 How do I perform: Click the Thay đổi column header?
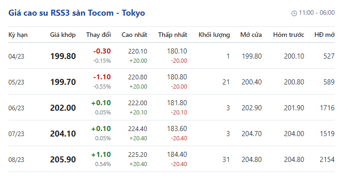99,35
